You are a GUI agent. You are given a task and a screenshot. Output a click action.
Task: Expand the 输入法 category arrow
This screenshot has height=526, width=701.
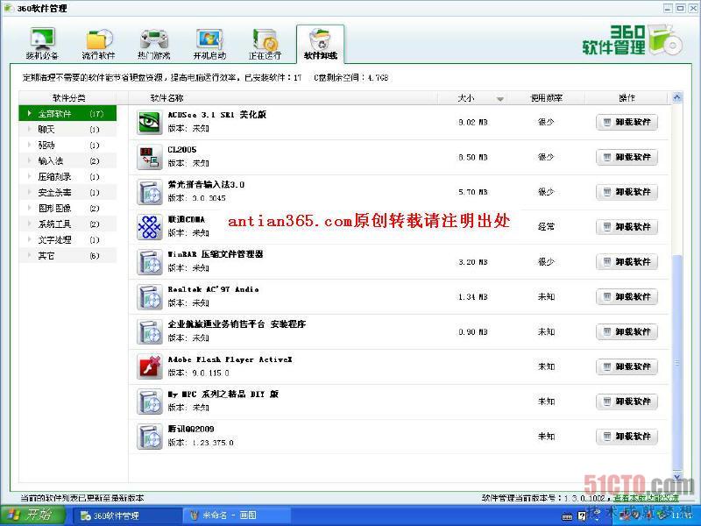pyautogui.click(x=30, y=160)
